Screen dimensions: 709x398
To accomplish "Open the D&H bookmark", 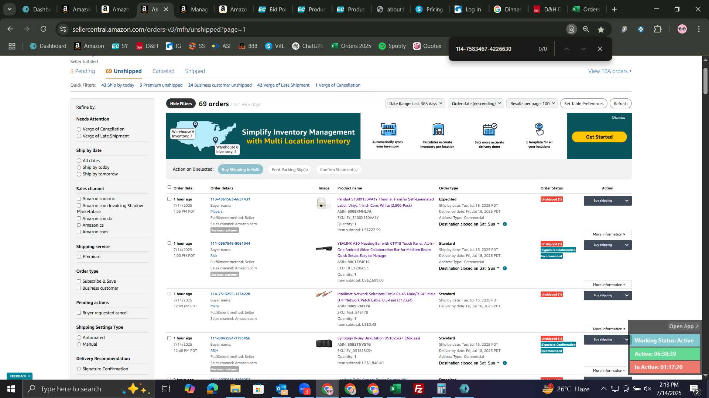I will point(147,46).
